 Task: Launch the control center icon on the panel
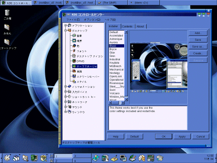click(x=34, y=158)
